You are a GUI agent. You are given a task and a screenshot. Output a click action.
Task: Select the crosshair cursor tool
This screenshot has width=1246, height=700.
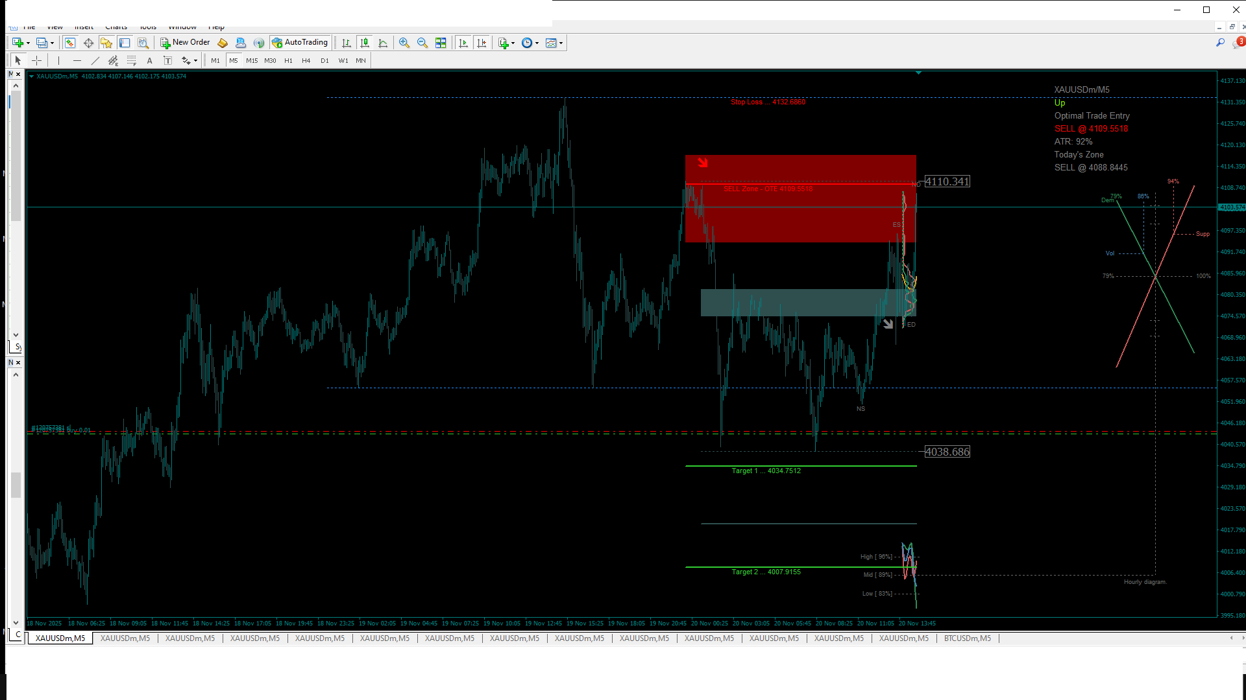pos(37,60)
